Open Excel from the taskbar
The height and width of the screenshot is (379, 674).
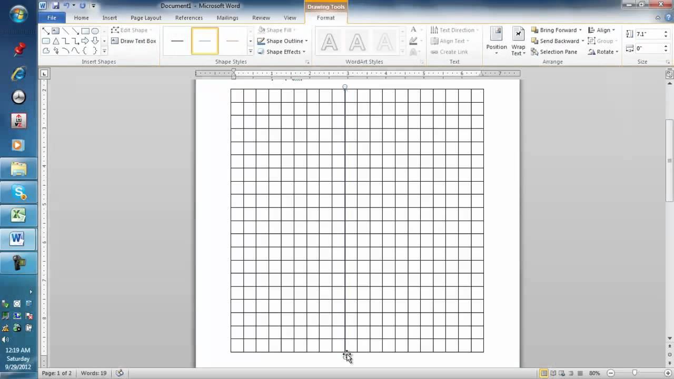19,215
